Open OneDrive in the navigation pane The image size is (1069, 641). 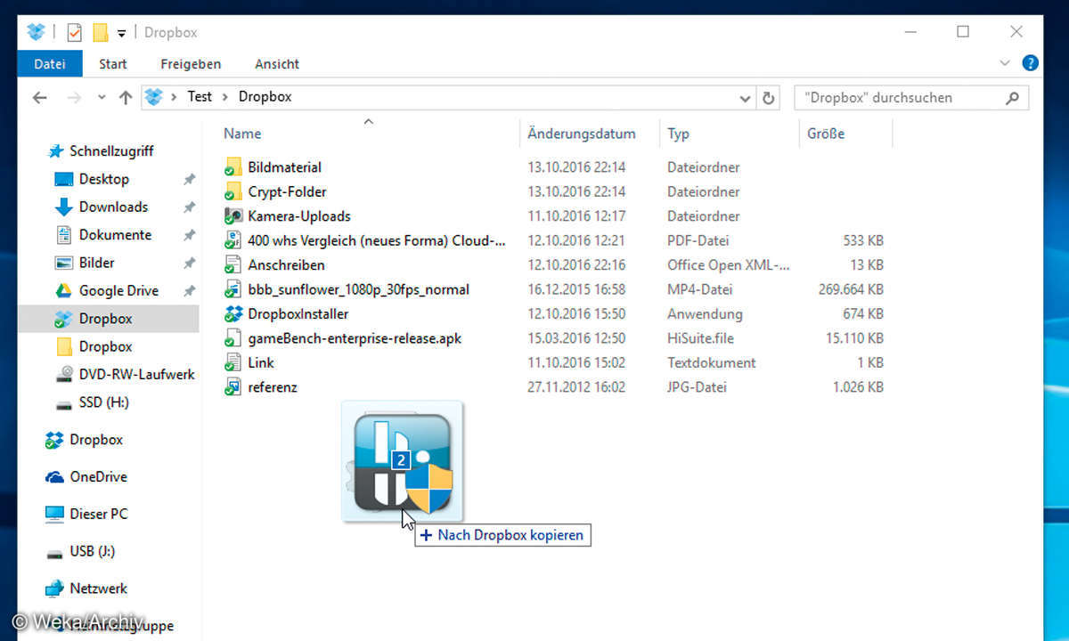[98, 476]
